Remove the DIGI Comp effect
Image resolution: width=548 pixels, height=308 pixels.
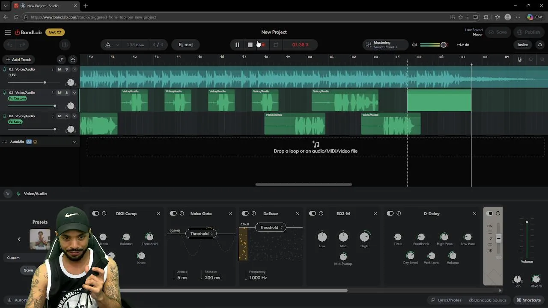point(158,213)
